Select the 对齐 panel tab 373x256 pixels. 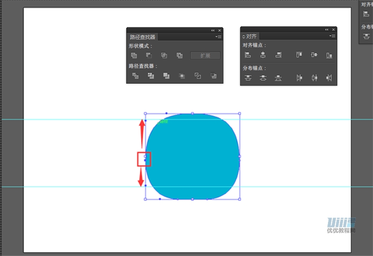click(x=252, y=36)
